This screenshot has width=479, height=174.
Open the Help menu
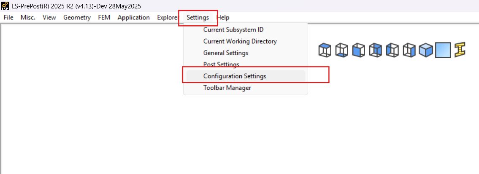coord(223,18)
